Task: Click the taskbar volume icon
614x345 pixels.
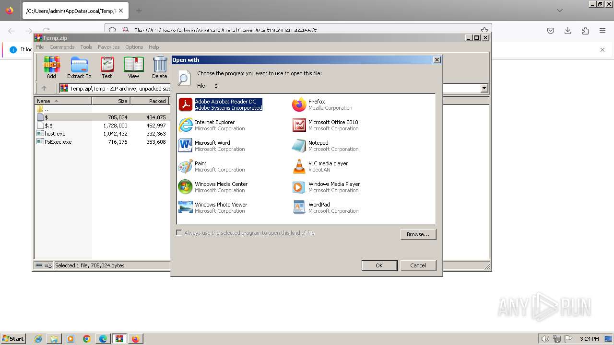Action: coord(545,339)
